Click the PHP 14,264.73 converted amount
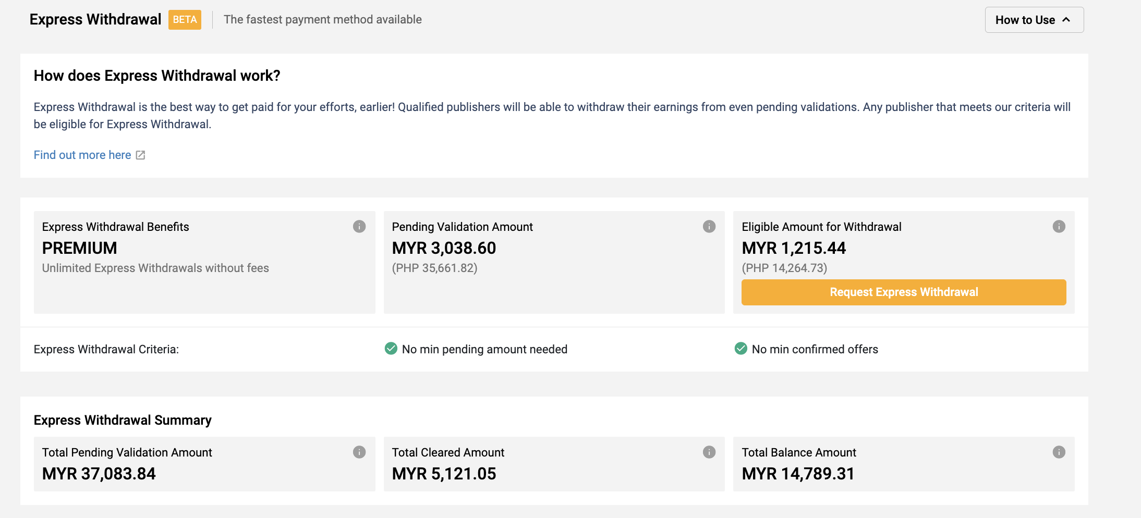The height and width of the screenshot is (518, 1141). pos(784,268)
